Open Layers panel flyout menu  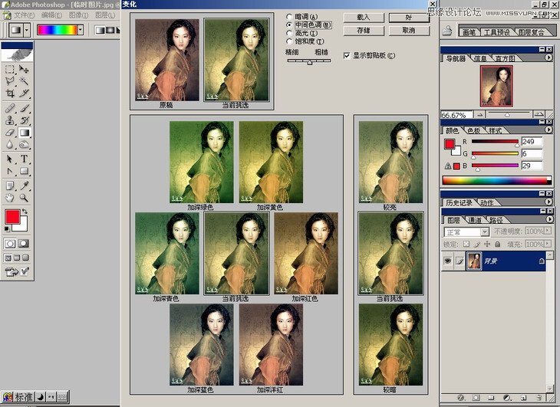[549, 219]
